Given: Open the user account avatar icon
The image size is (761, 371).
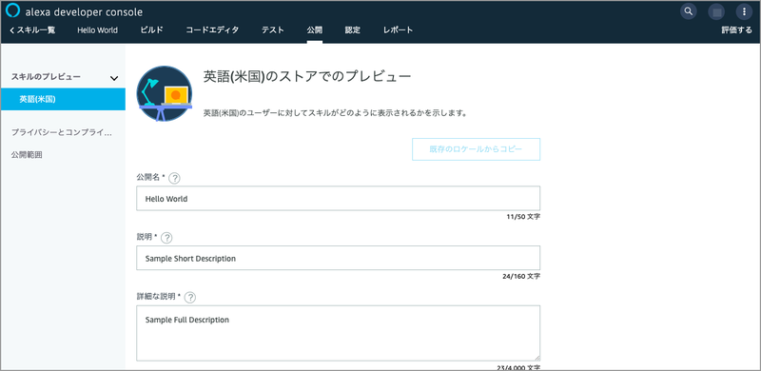Looking at the screenshot, I should coord(716,11).
